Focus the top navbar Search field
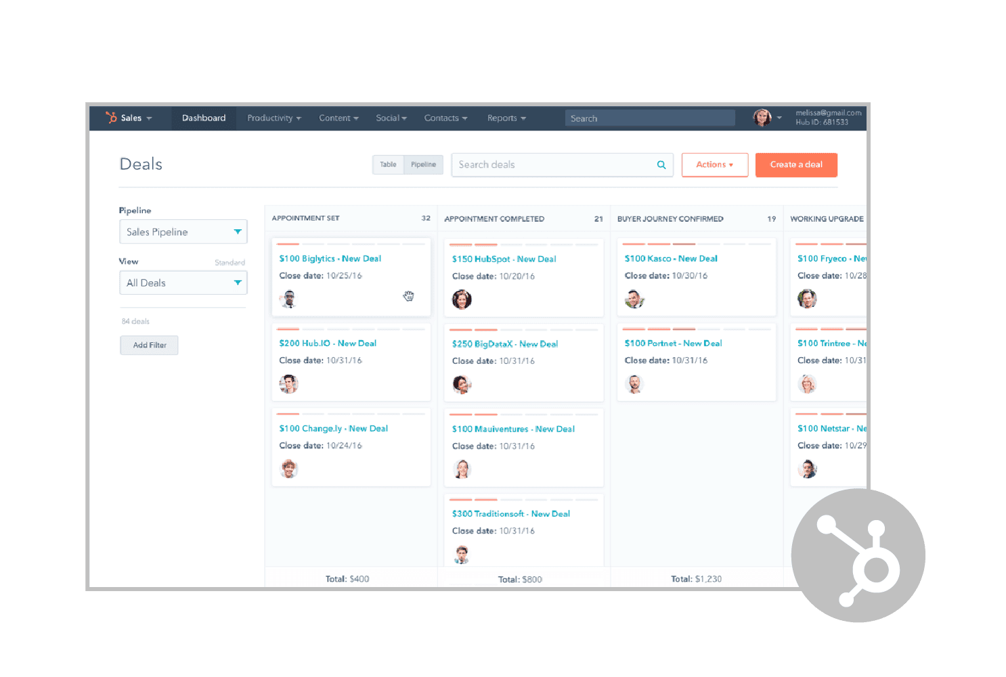This screenshot has height=677, width=1006. 650,118
